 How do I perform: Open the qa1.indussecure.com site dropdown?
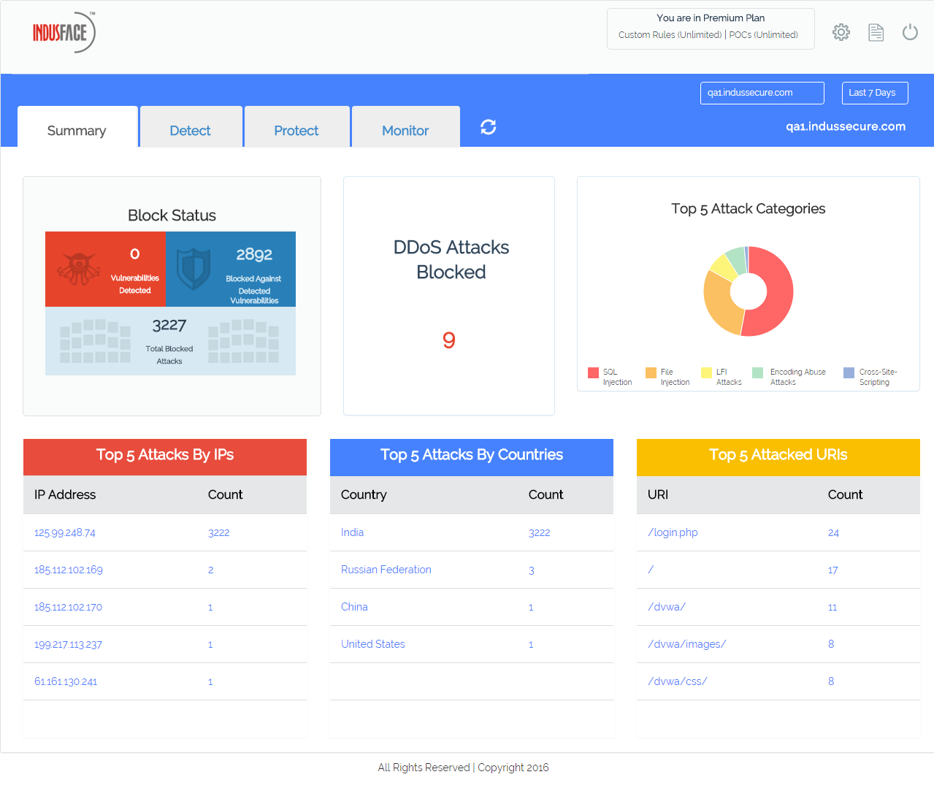762,93
